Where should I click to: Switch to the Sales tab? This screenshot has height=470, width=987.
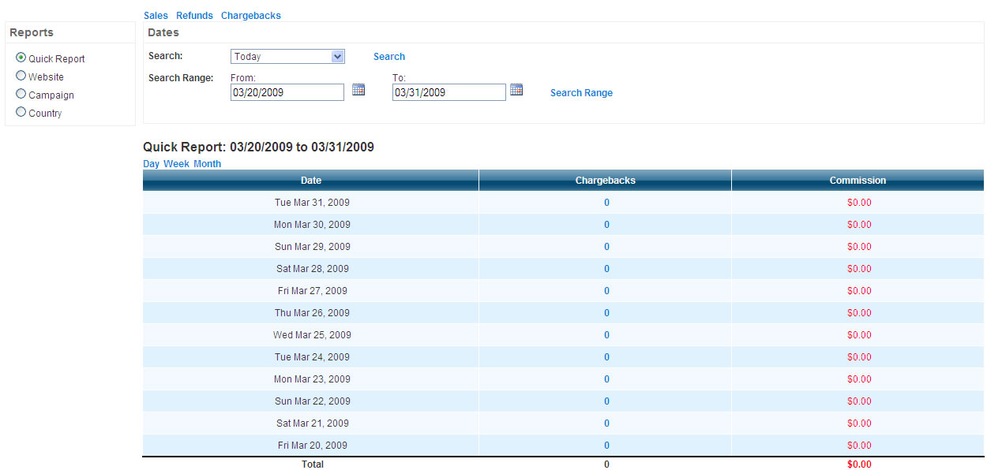[156, 16]
